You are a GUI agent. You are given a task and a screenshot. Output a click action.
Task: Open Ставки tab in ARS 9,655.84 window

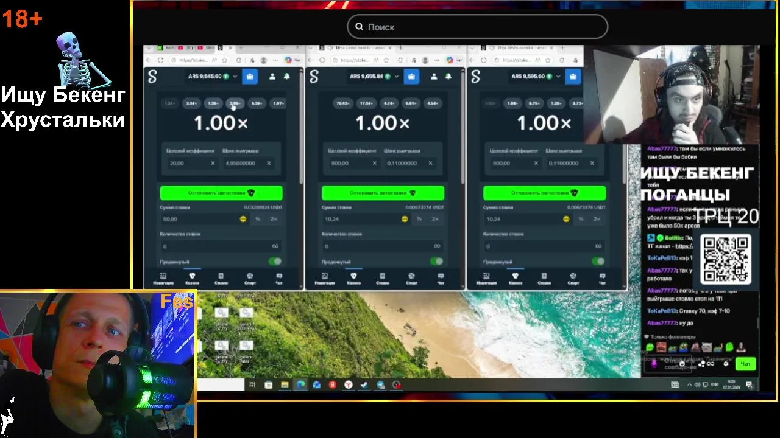click(x=383, y=279)
